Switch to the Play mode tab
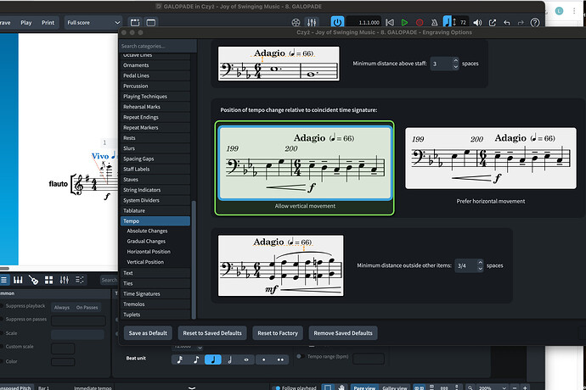 pyautogui.click(x=26, y=23)
